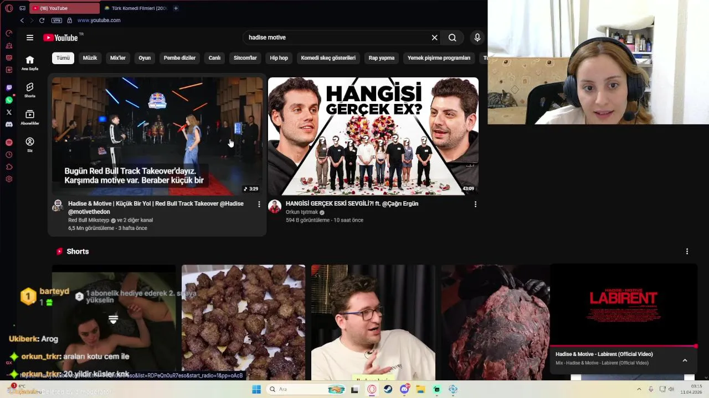
Task: Open Abonelikler subscriptions in sidebar
Action: [30, 117]
